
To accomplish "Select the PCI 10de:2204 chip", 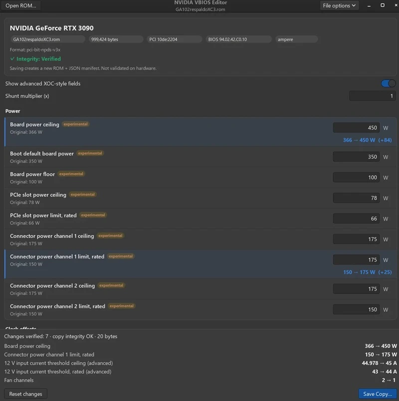I will tap(175, 39).
